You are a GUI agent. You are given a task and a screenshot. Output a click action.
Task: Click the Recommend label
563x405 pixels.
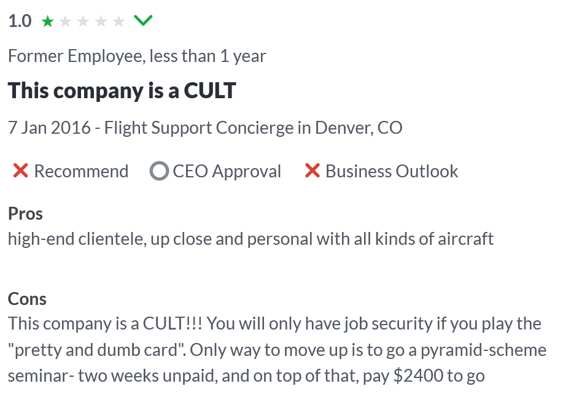click(x=81, y=171)
